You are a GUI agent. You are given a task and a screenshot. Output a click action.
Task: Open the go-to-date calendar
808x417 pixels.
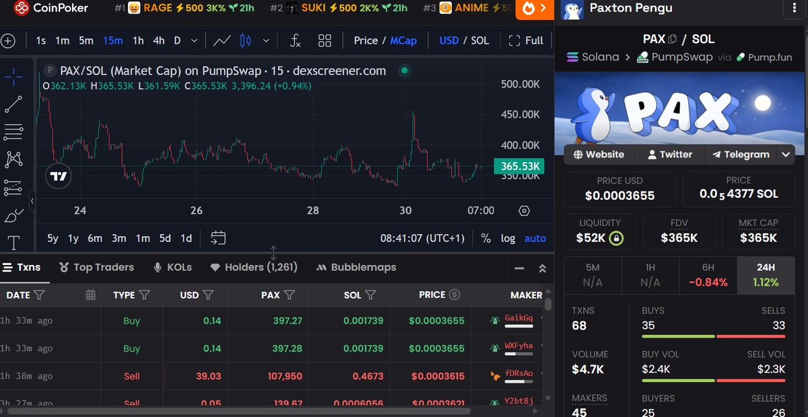pyautogui.click(x=218, y=238)
